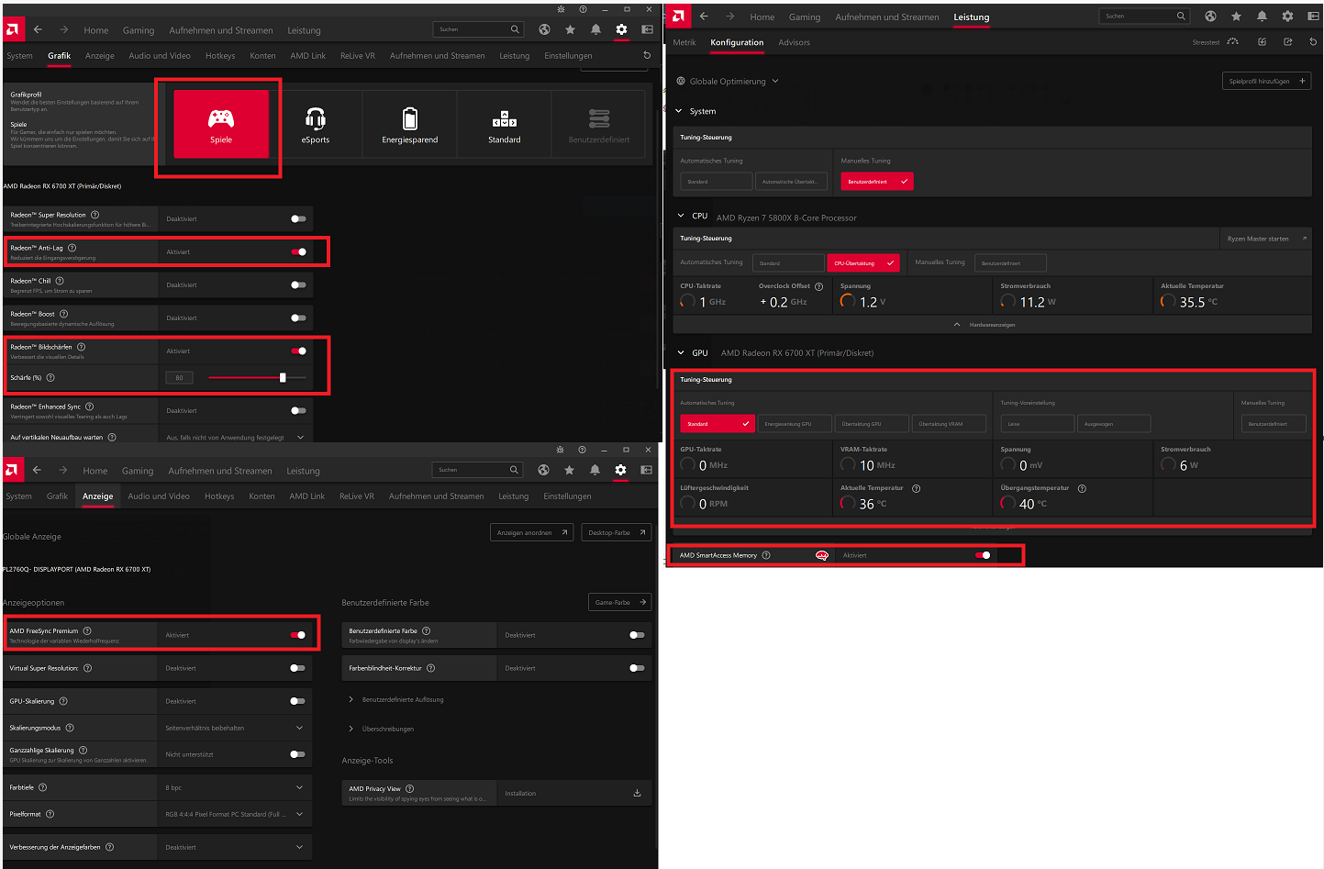Enable the Radeon Boost switch
This screenshot has height=869, width=1324.
298,318
